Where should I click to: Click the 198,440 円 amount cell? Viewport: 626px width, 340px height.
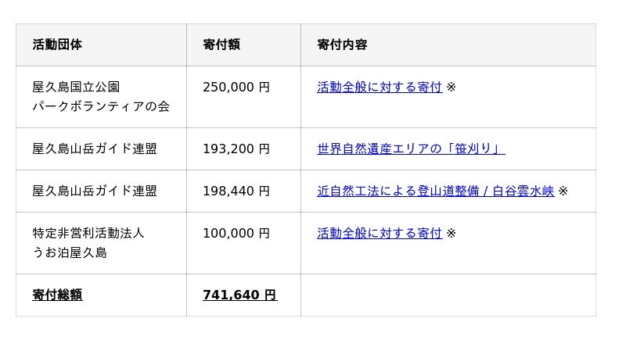tap(236, 191)
